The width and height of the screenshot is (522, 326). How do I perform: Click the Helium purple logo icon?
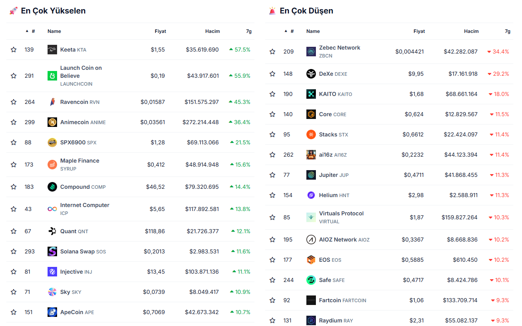[x=311, y=195]
